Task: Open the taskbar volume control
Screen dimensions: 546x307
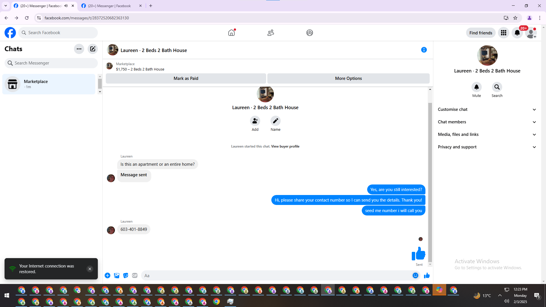Action: (x=507, y=301)
